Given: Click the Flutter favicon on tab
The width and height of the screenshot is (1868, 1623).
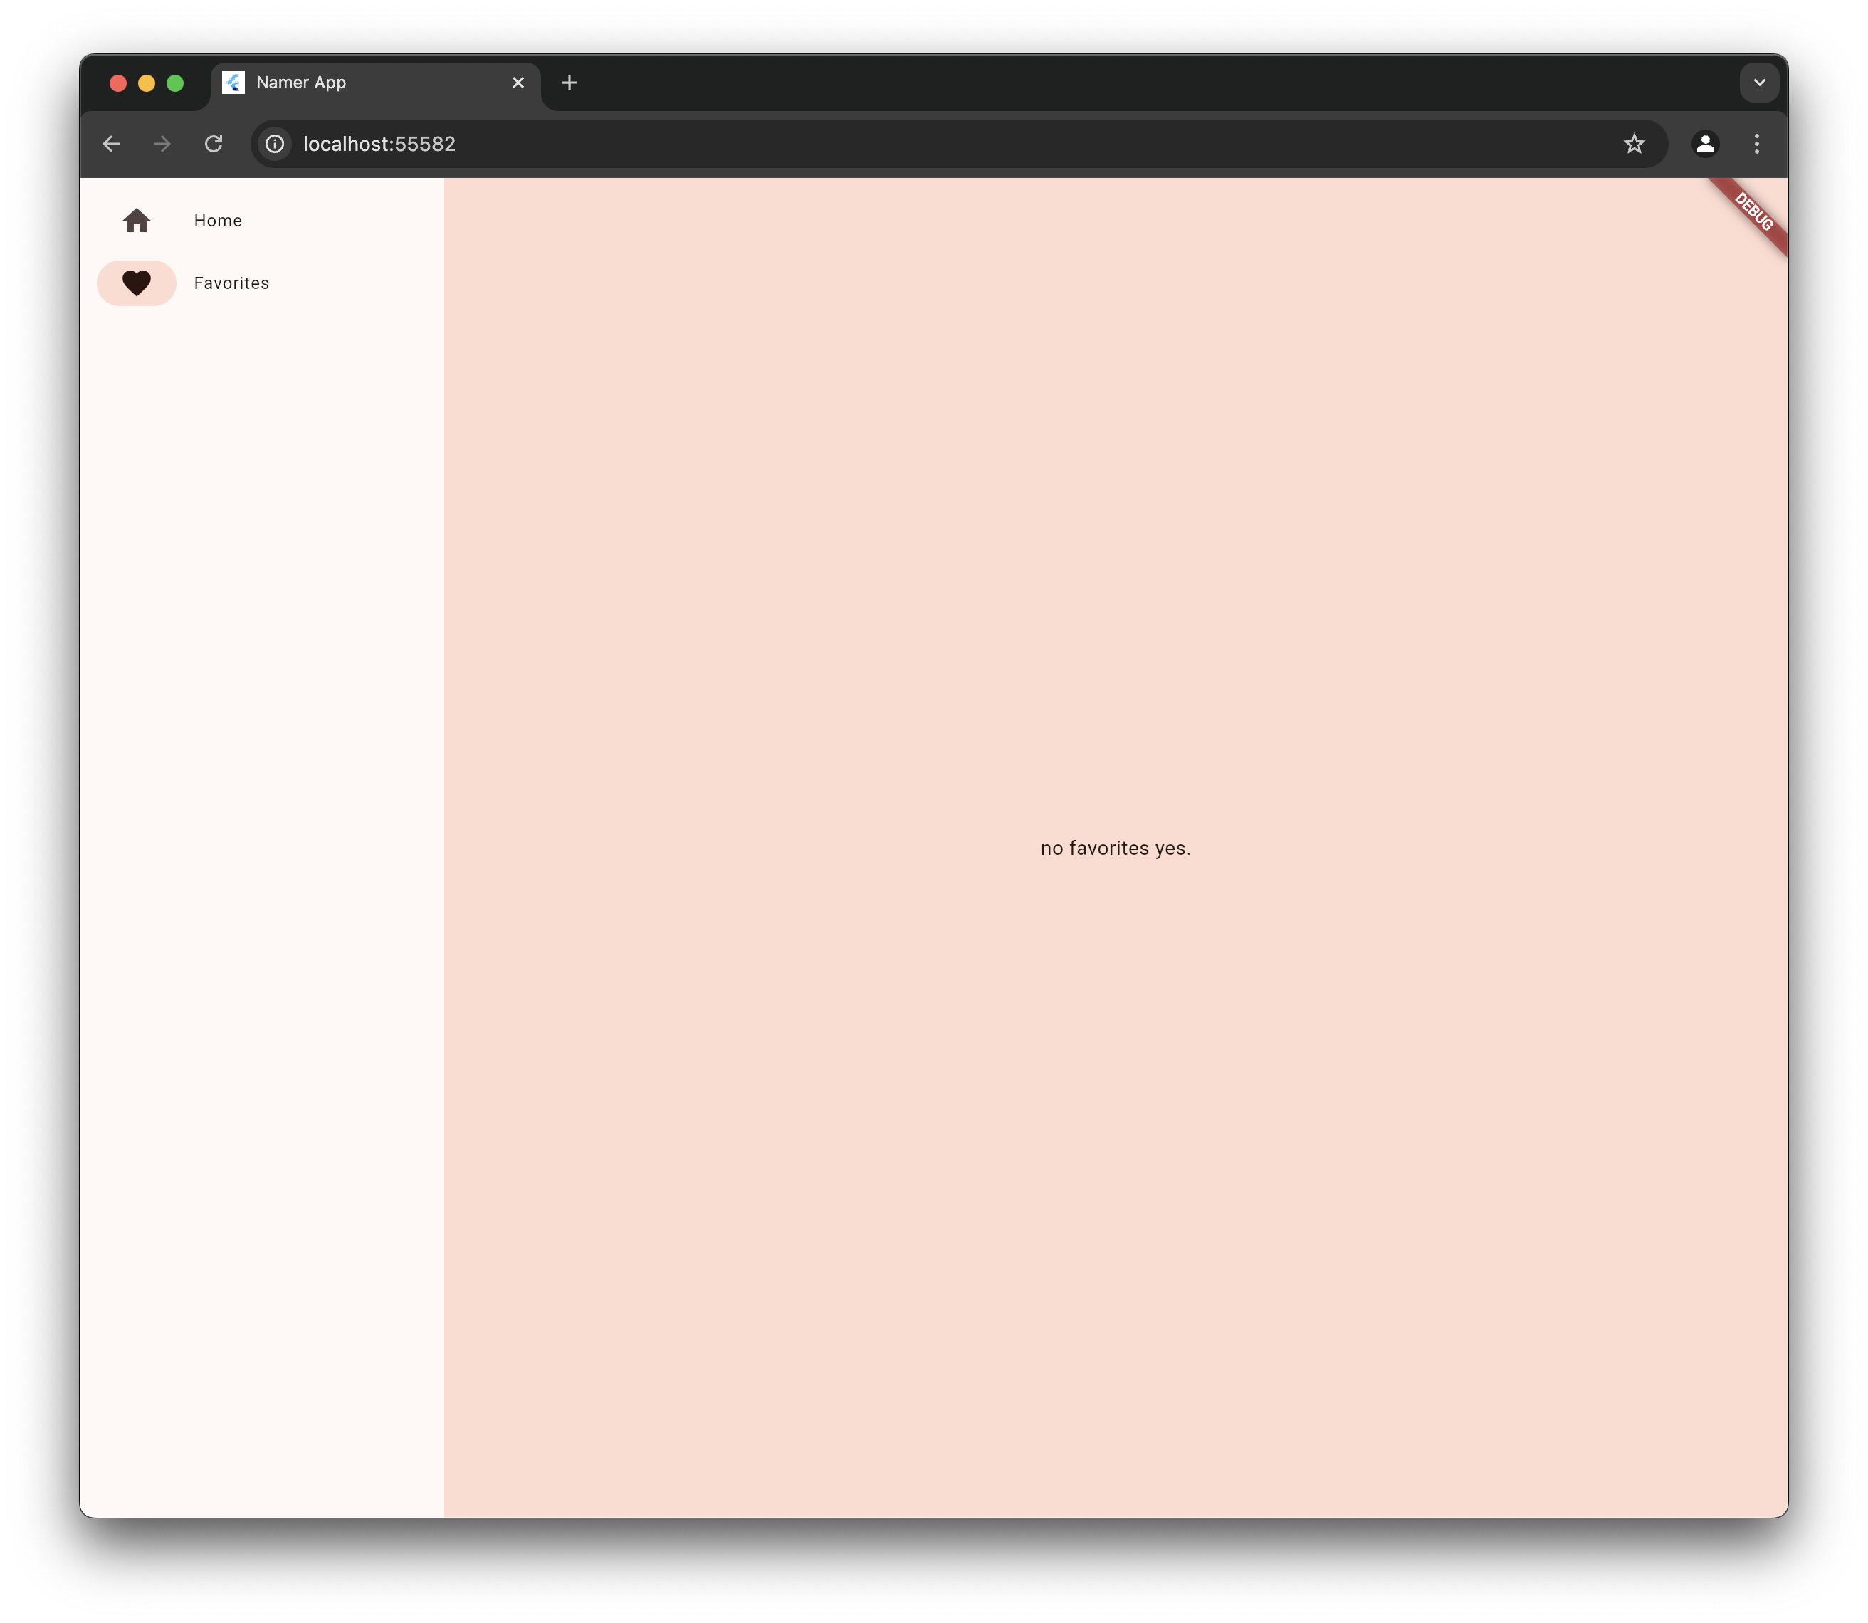Looking at the screenshot, I should point(233,83).
